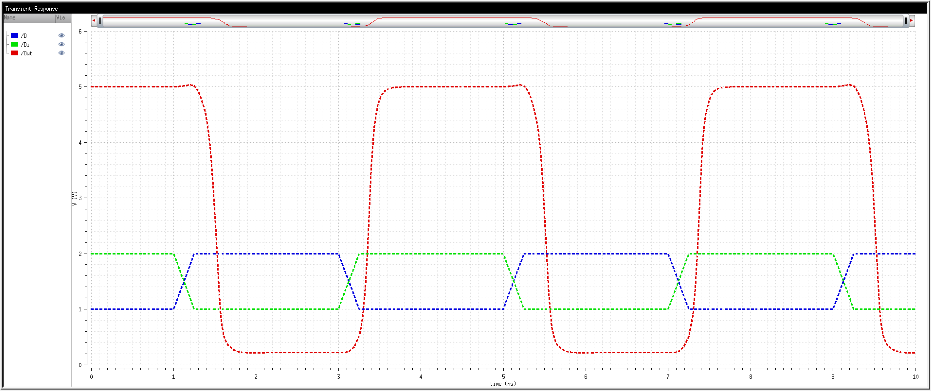Click the blue /D color swatch
Viewport: 931px width, 391px height.
[14, 35]
